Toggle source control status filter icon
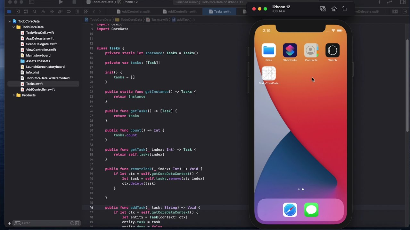 (x=77, y=223)
